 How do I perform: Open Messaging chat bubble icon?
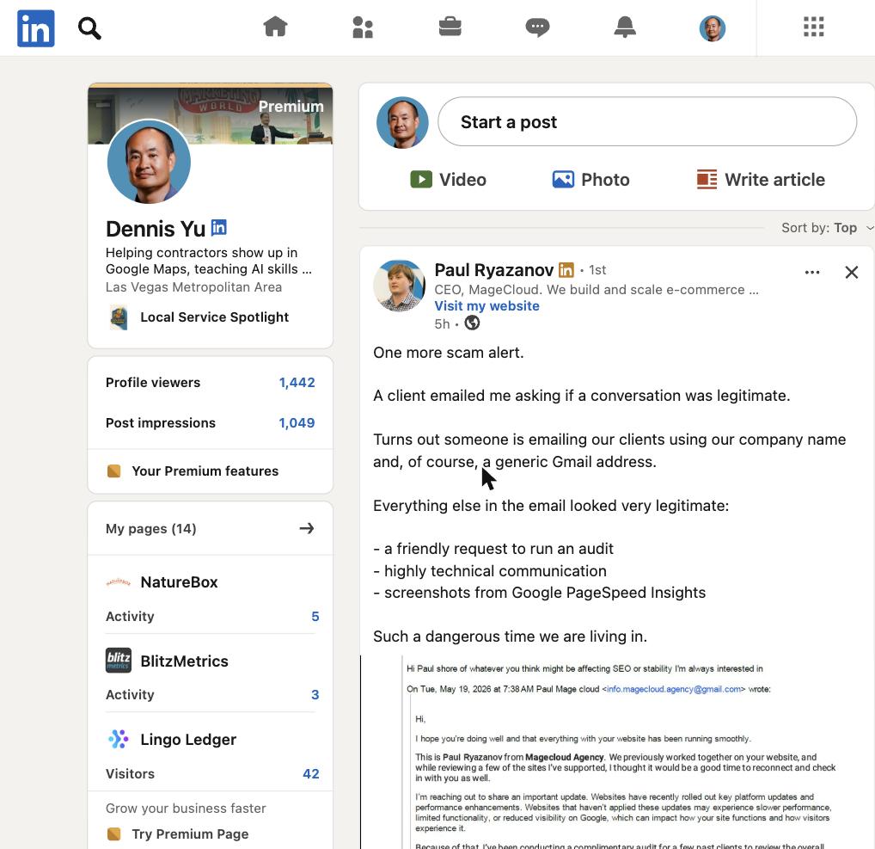537,27
